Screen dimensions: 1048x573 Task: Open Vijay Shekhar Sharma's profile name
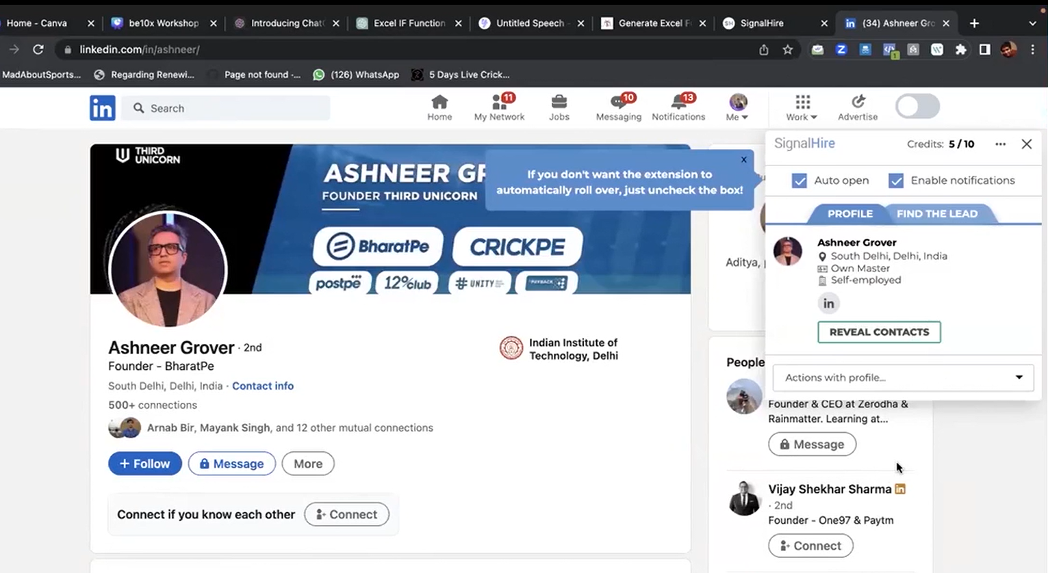point(830,489)
